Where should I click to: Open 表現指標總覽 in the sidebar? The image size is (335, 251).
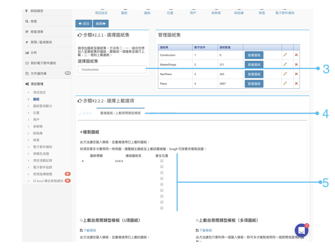tap(42, 175)
